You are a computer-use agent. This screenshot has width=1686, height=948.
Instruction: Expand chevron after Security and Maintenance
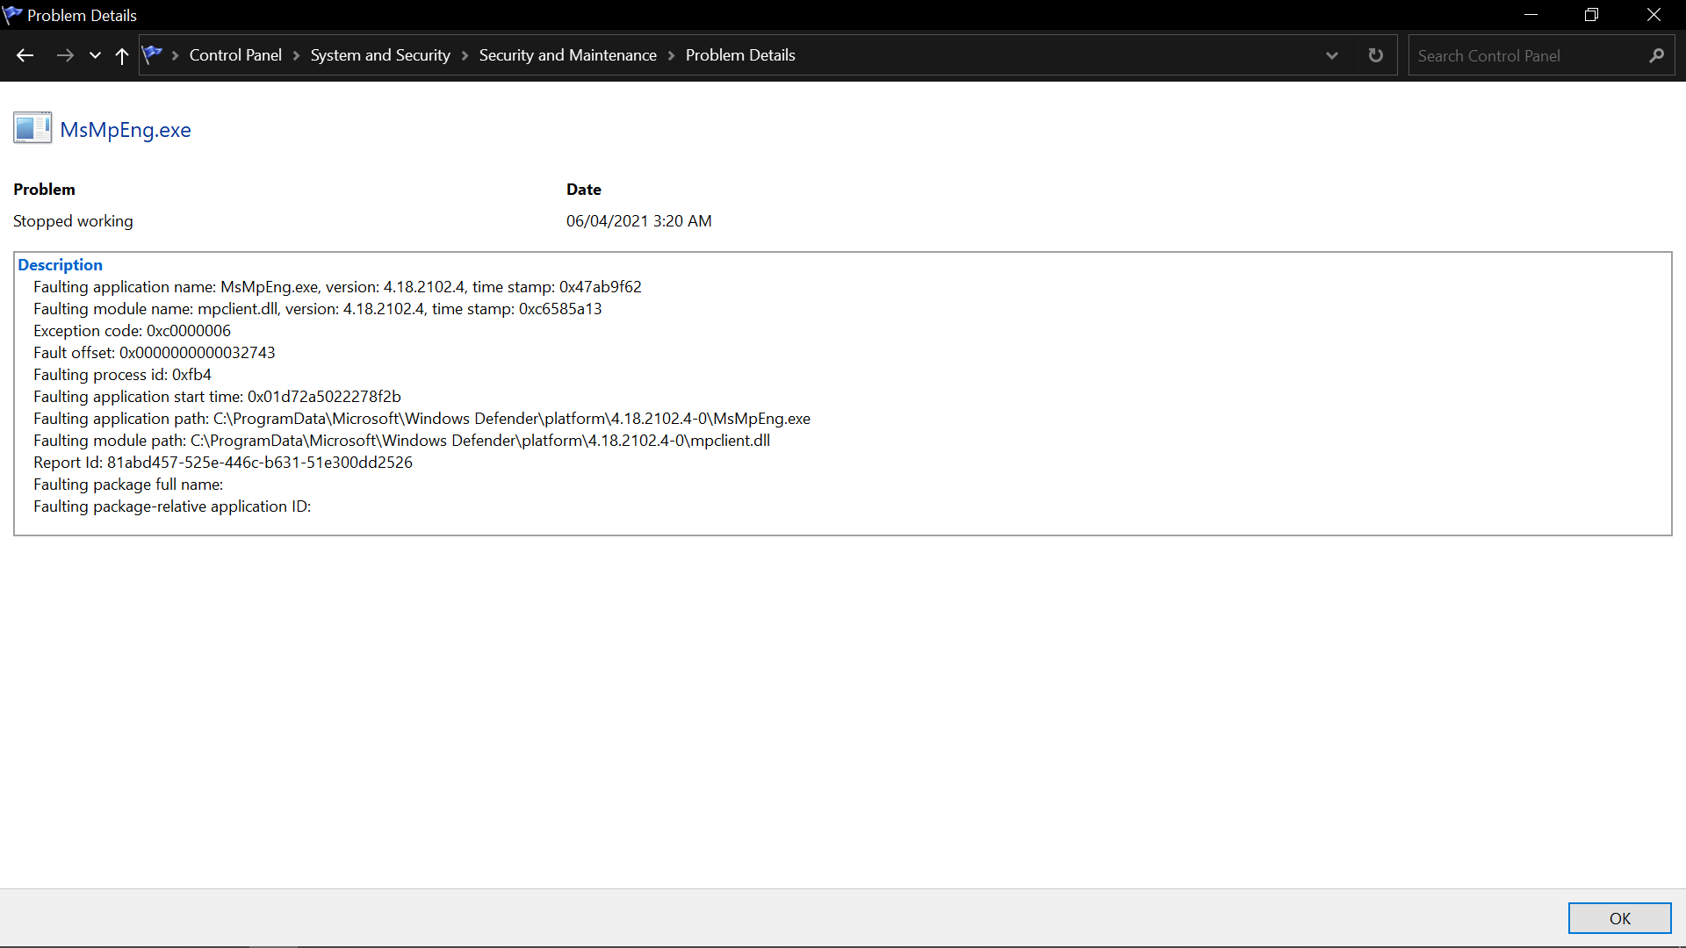point(671,55)
